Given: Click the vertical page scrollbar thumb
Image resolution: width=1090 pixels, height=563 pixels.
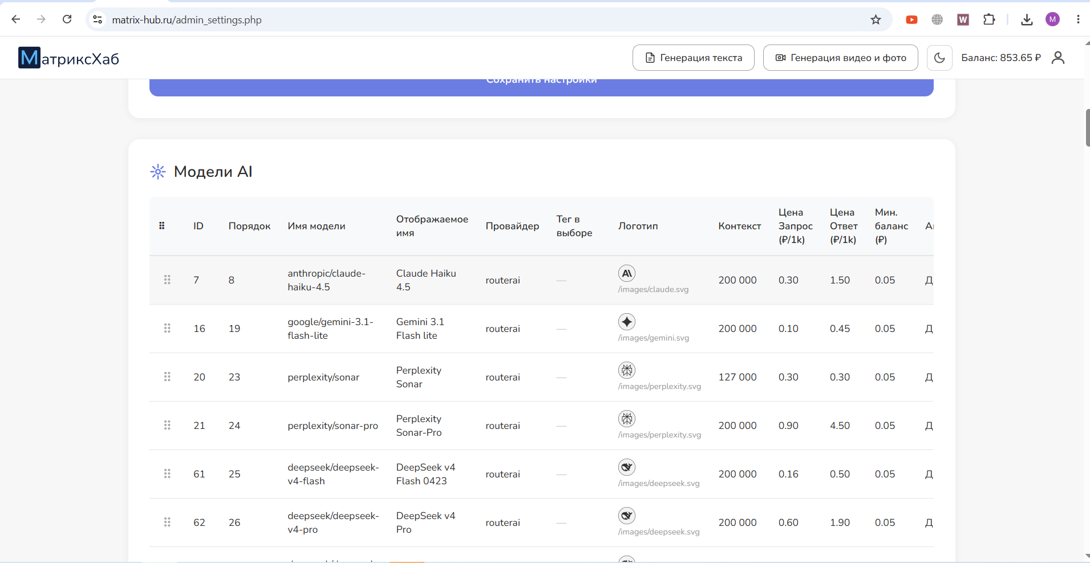Looking at the screenshot, I should [x=1087, y=127].
